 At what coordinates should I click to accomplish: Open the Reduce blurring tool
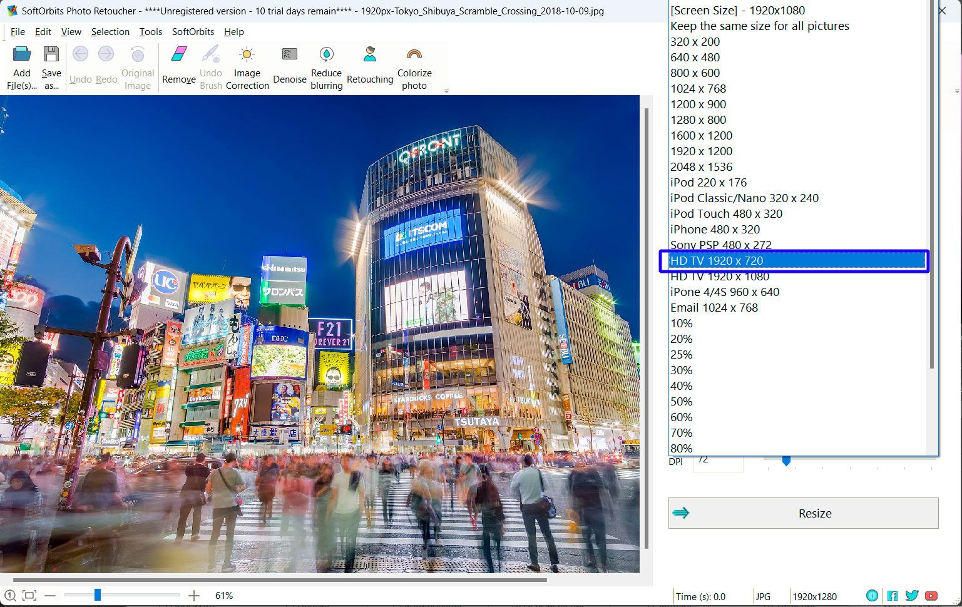point(326,66)
